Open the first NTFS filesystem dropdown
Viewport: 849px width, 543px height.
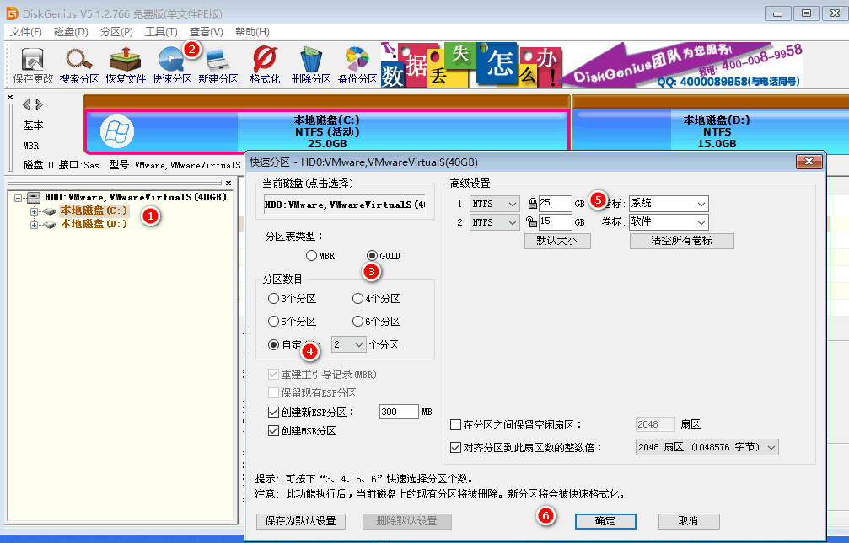click(x=493, y=203)
